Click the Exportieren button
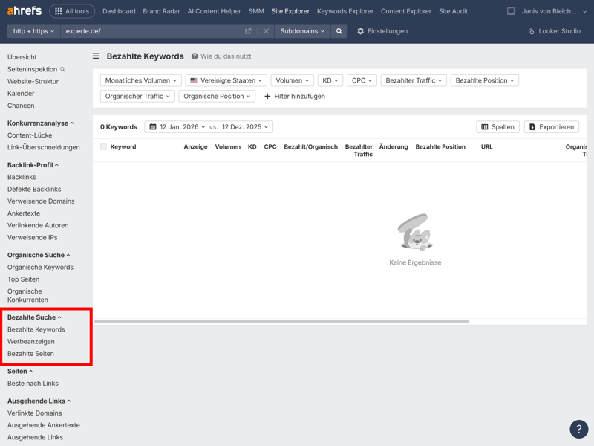Image resolution: width=594 pixels, height=446 pixels. point(551,127)
